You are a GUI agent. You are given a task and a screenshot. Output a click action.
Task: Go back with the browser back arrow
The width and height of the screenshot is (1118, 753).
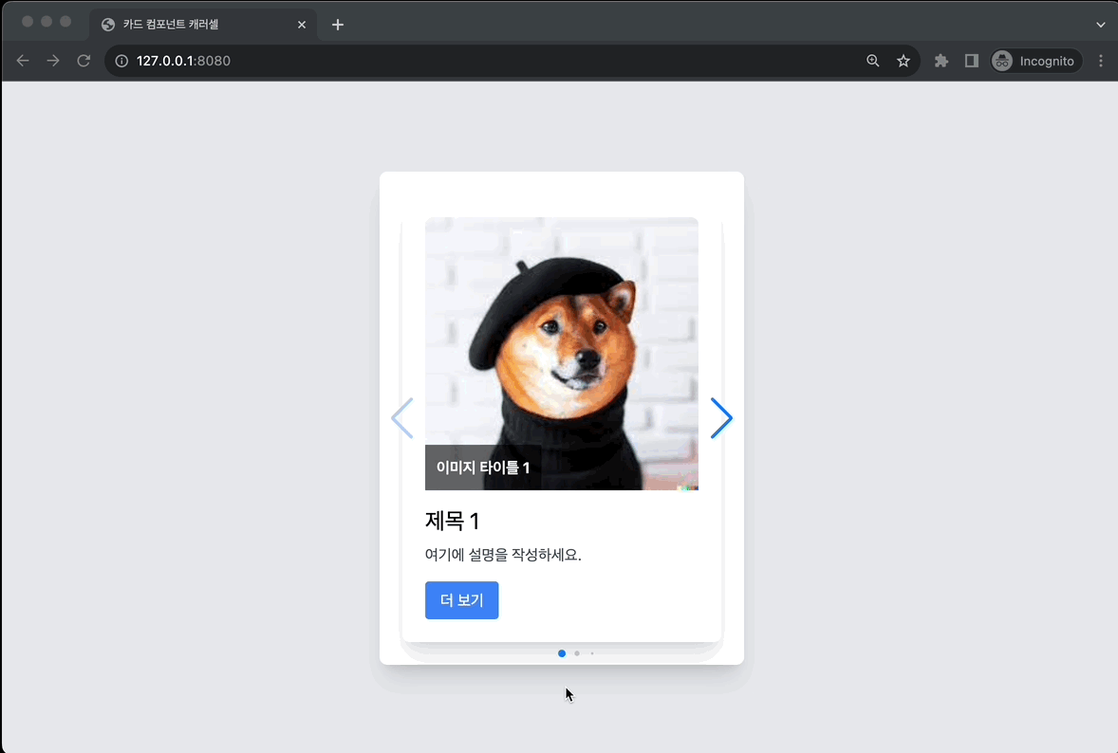(23, 61)
